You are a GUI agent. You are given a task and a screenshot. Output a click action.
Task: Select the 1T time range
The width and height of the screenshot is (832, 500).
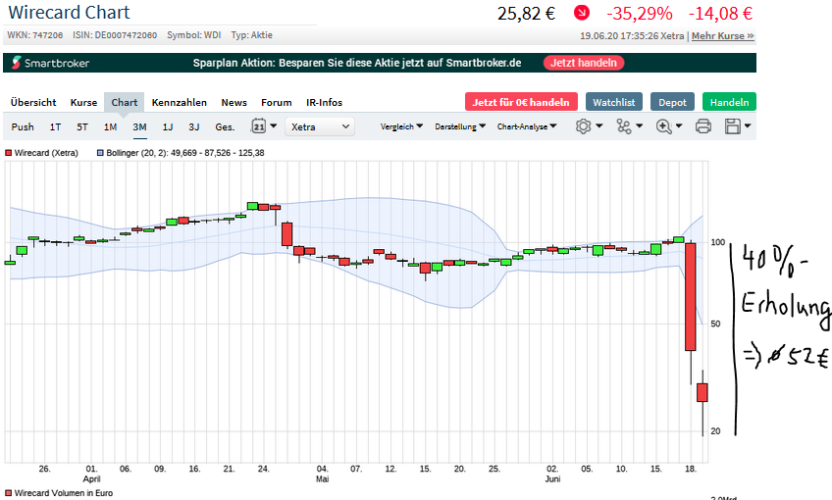pyautogui.click(x=55, y=126)
